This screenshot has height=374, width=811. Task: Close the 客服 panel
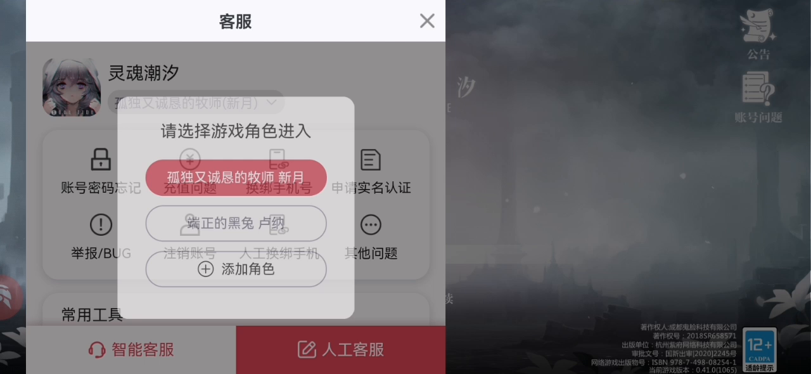[x=427, y=21]
